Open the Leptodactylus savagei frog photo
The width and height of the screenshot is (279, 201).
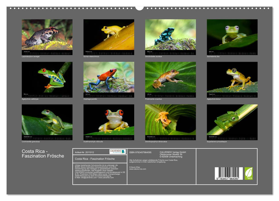[x=47, y=35]
